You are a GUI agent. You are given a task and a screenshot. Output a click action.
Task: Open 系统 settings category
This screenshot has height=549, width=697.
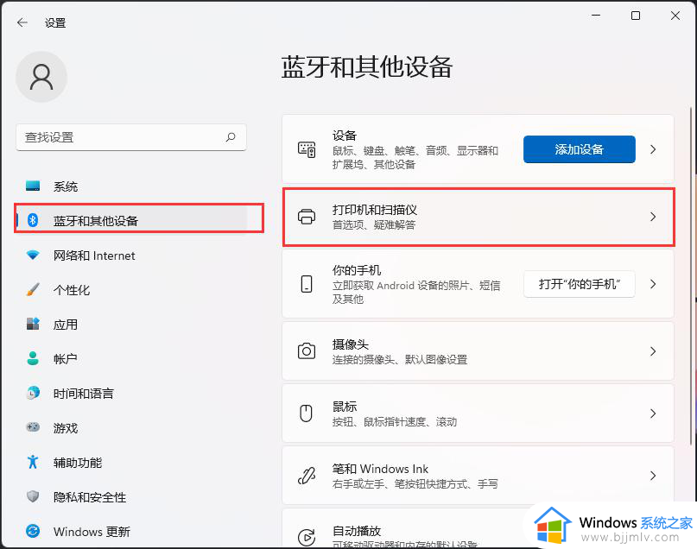point(131,186)
